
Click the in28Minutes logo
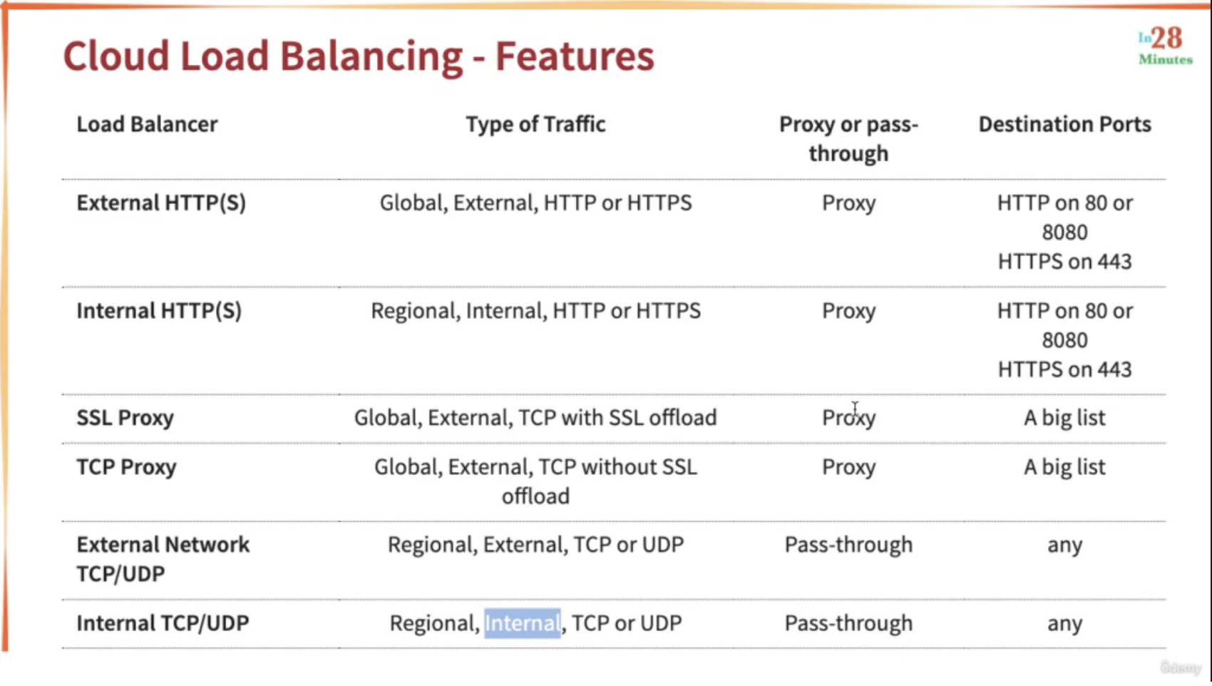click(x=1165, y=46)
